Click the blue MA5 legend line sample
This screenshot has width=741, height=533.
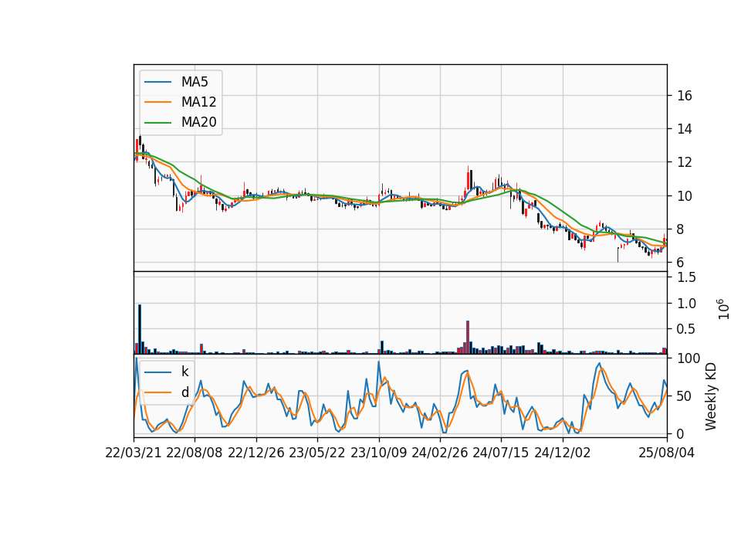pos(157,82)
